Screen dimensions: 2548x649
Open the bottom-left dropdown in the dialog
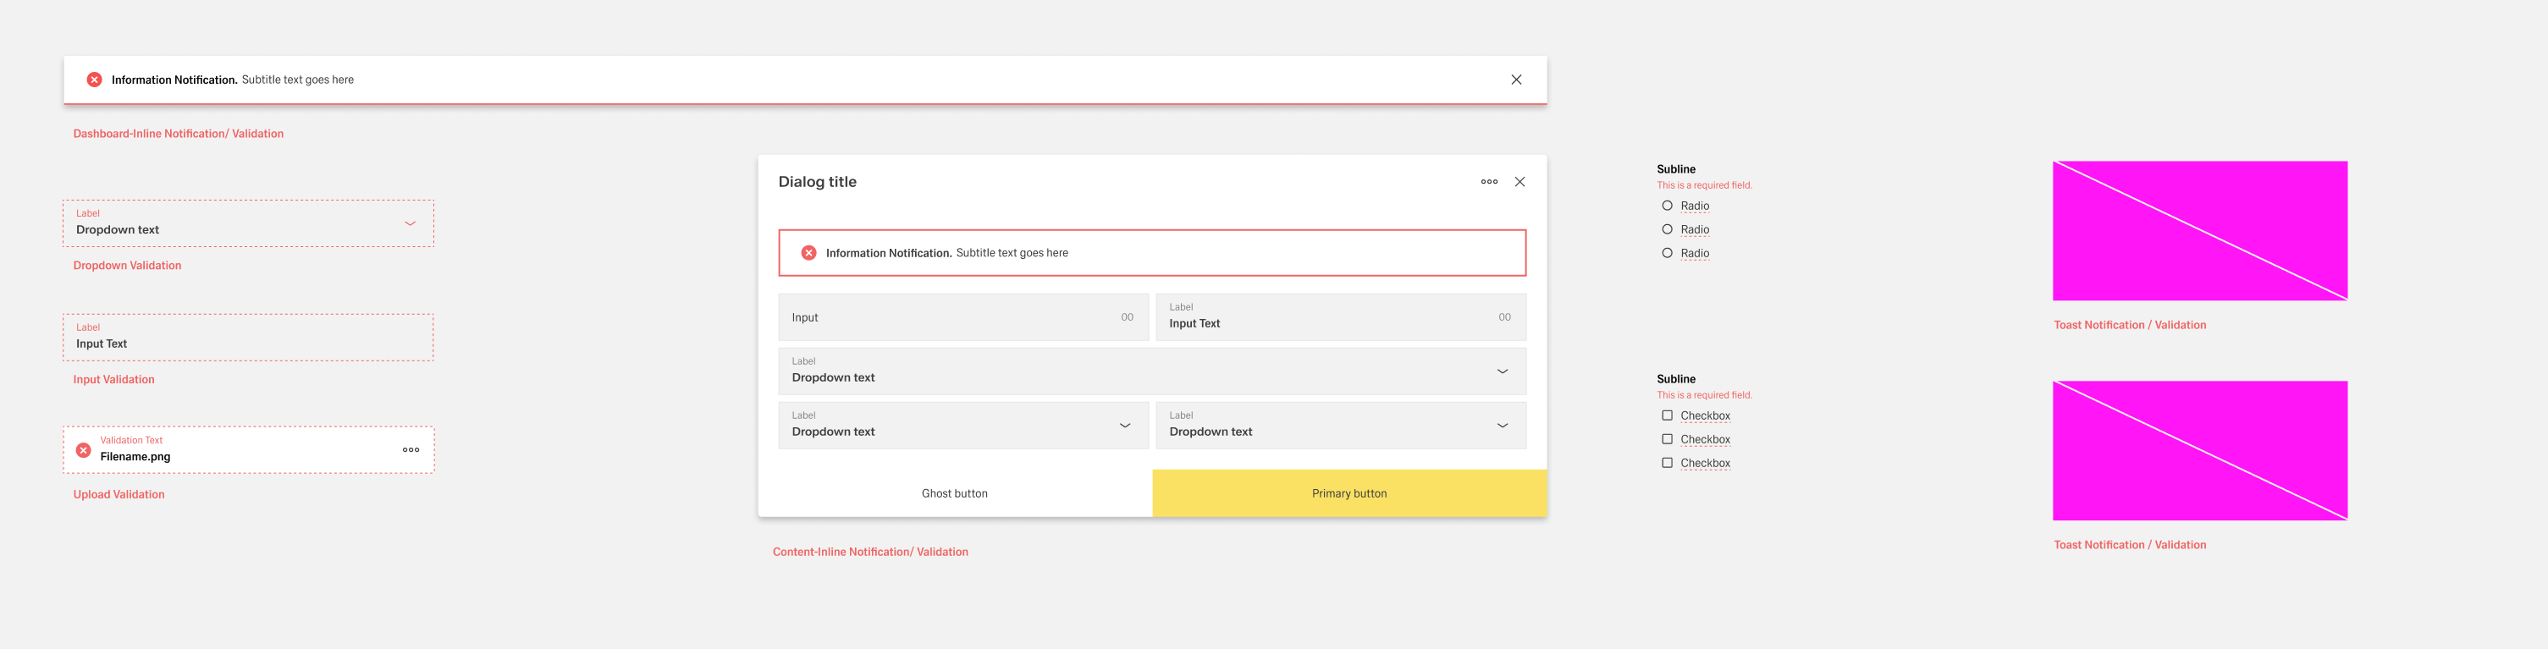(1125, 426)
